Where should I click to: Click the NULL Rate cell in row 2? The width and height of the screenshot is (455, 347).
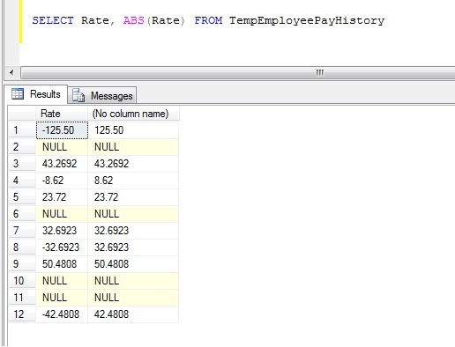(62, 147)
